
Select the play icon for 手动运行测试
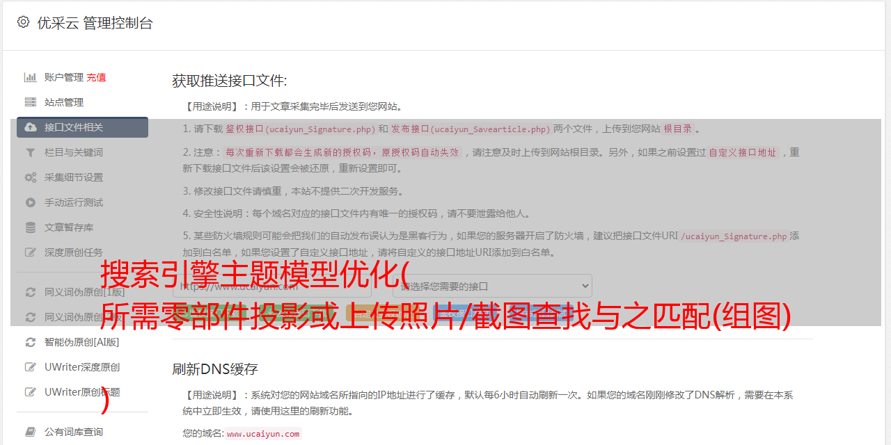31,202
